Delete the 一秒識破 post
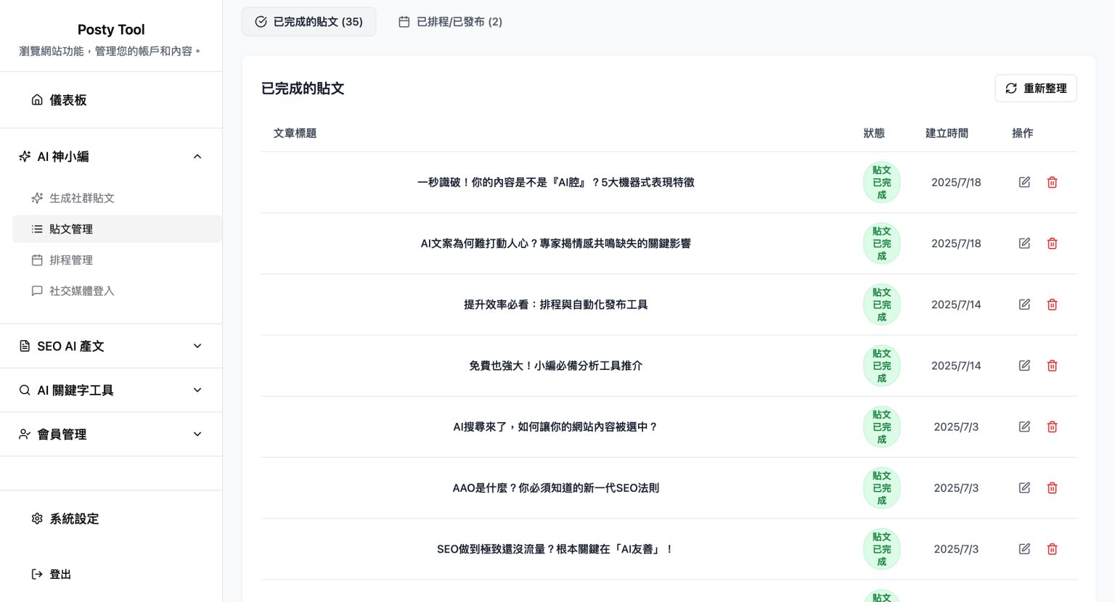 pos(1052,182)
